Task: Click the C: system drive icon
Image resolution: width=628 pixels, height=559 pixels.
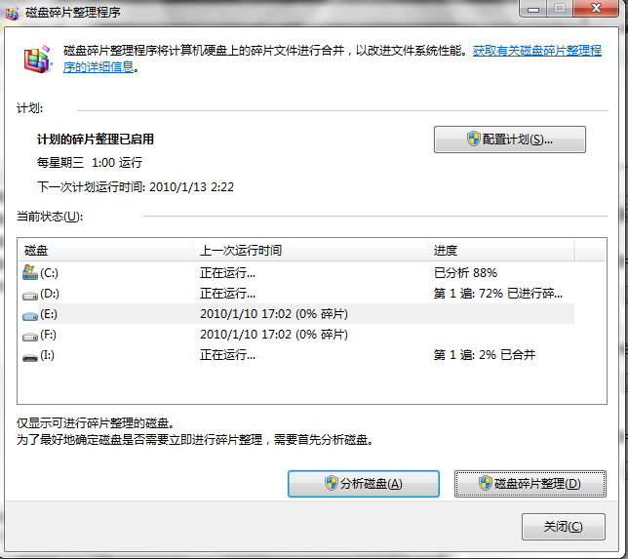Action: point(30,272)
